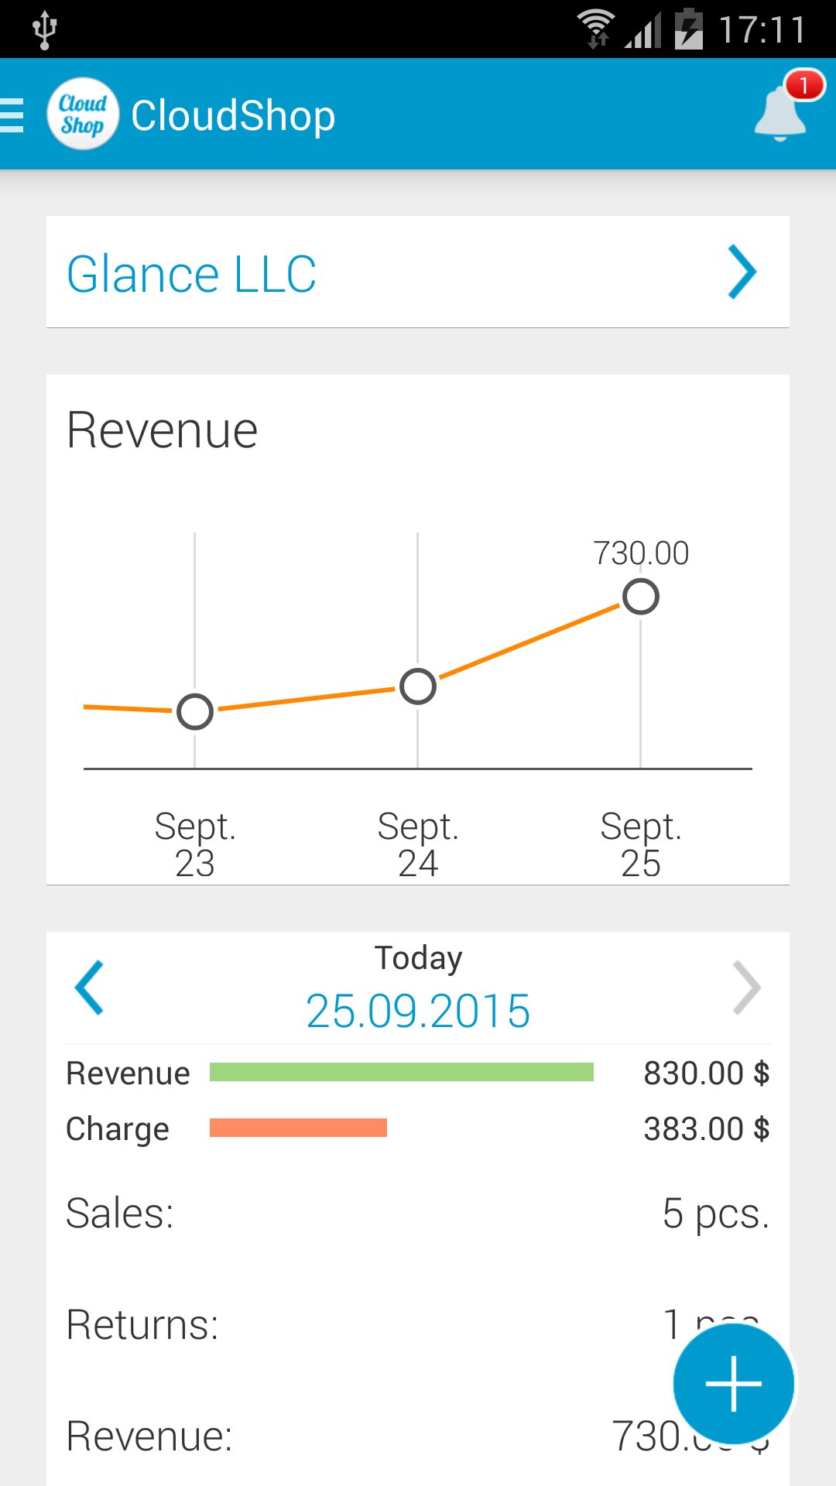Select Sept. 25 chart data point
Viewport: 836px width, 1486px height.
tap(641, 597)
